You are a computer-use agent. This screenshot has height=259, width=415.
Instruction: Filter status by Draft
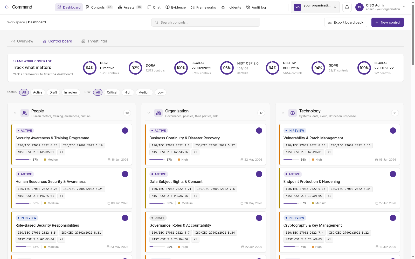point(53,92)
